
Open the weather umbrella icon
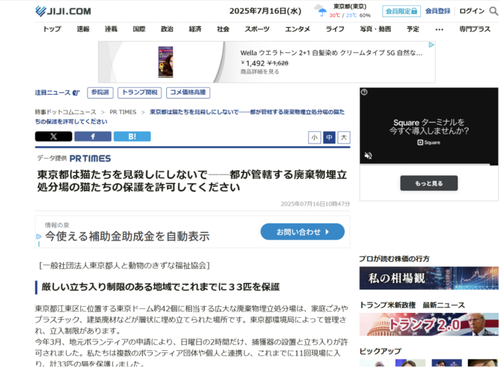(319, 11)
